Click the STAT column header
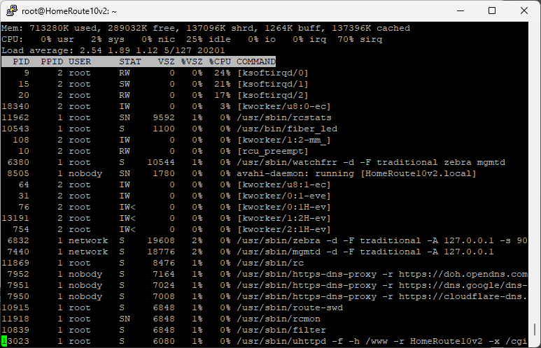 click(130, 61)
